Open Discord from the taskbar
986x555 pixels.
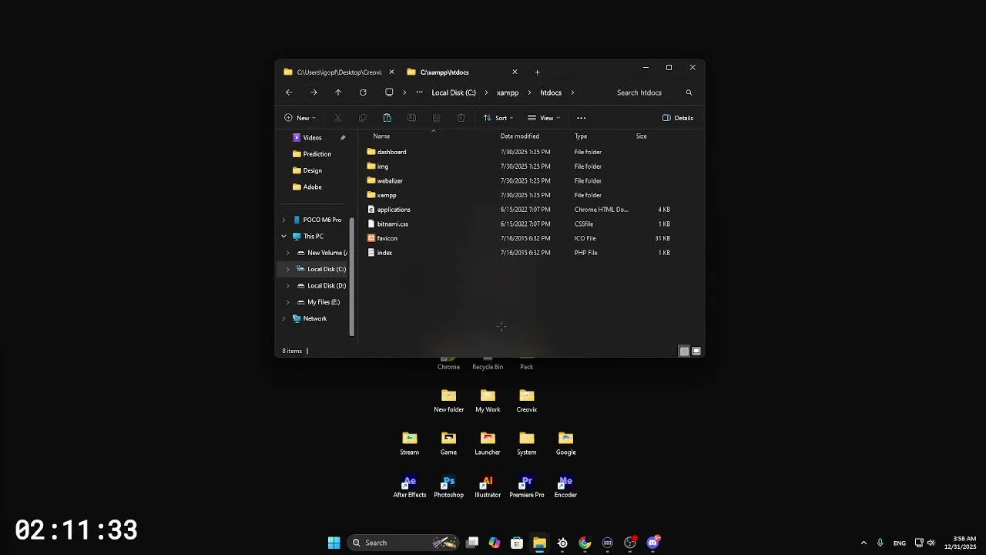[653, 543]
